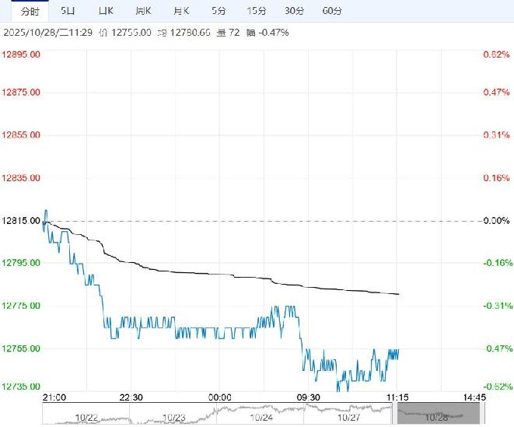
Task: Switch to 周K weekly candlestick view
Action: (x=142, y=11)
